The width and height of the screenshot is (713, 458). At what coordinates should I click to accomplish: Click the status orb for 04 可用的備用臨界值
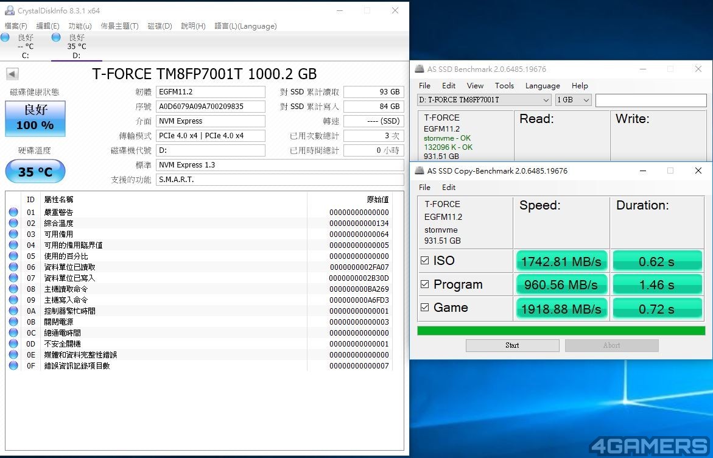click(x=13, y=245)
